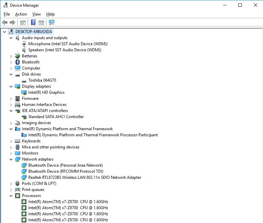
Task: Select Microphone (Intel SST Audio Device)
Action: [x=68, y=44]
